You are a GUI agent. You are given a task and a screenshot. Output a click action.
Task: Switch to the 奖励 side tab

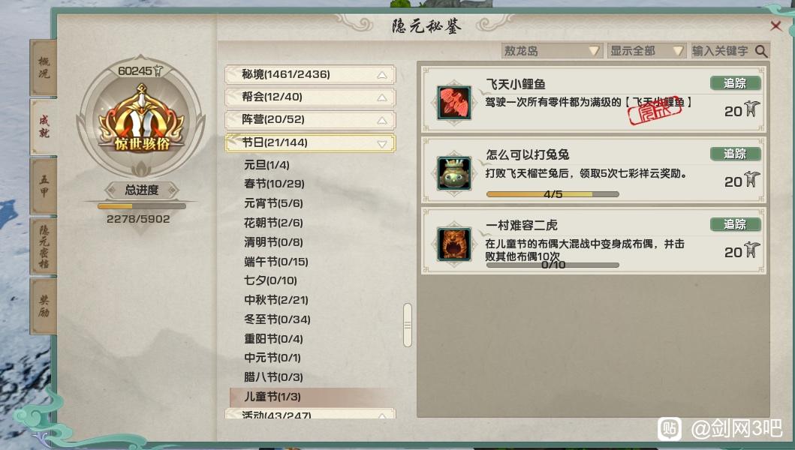click(44, 306)
